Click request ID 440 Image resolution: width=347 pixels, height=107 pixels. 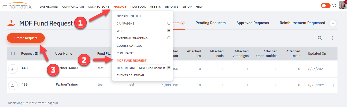[x=24, y=68]
